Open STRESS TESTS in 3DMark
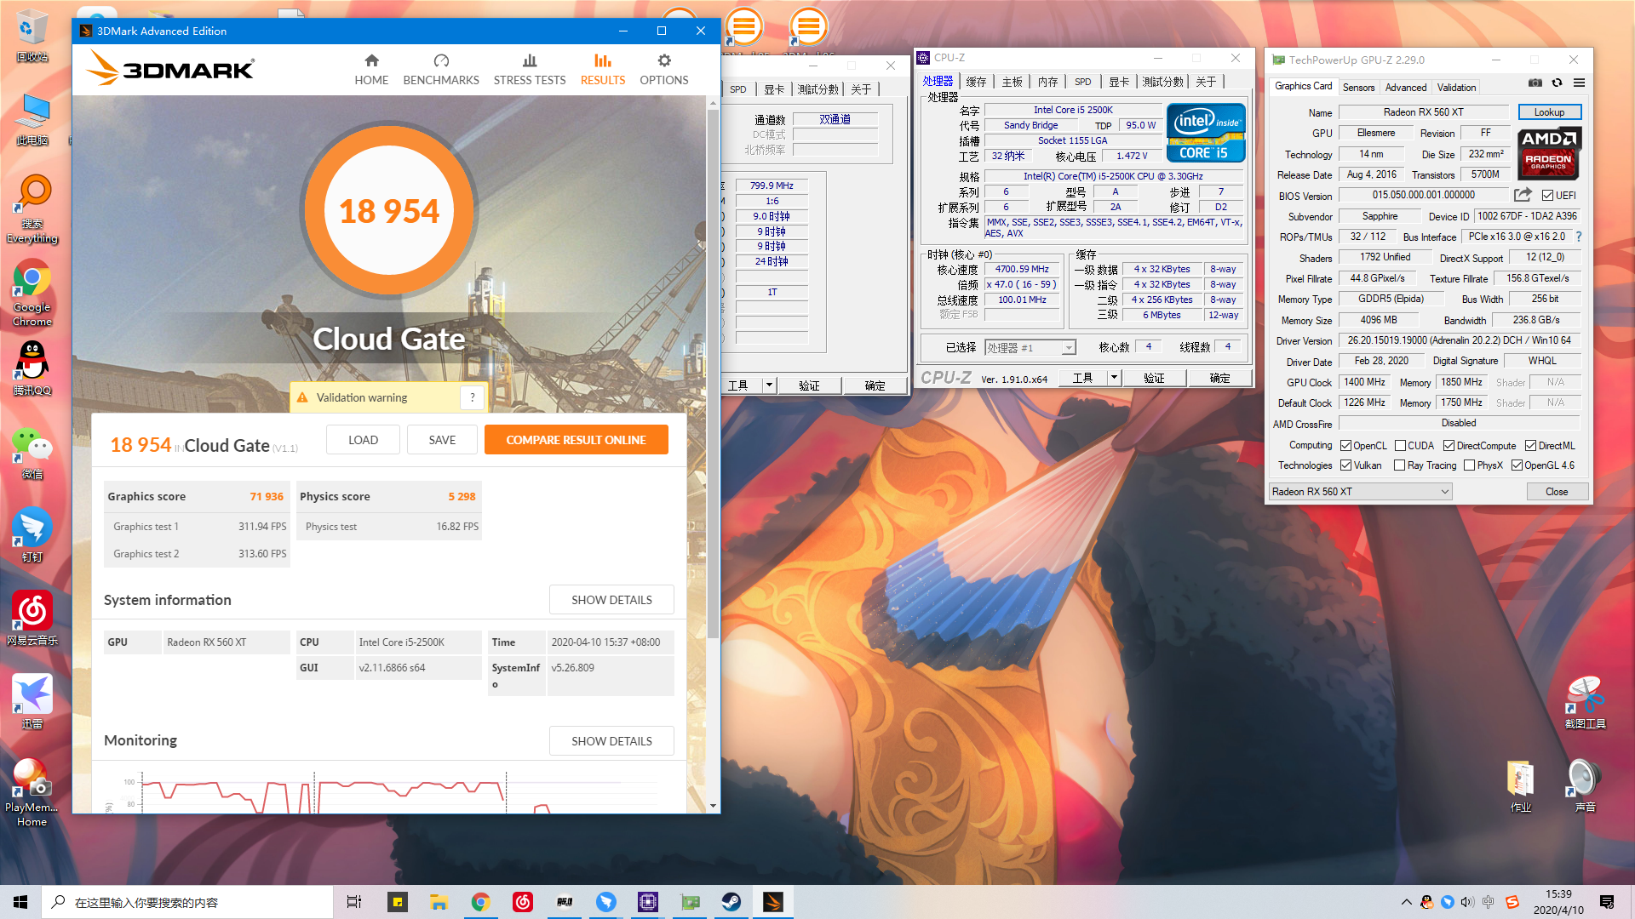The image size is (1635, 919). click(x=530, y=70)
